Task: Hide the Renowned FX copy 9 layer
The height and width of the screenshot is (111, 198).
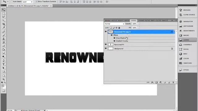Action: tap(106, 32)
